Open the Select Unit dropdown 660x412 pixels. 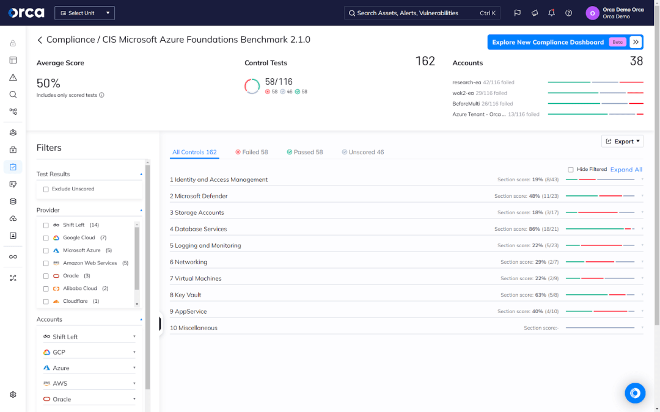[84, 13]
